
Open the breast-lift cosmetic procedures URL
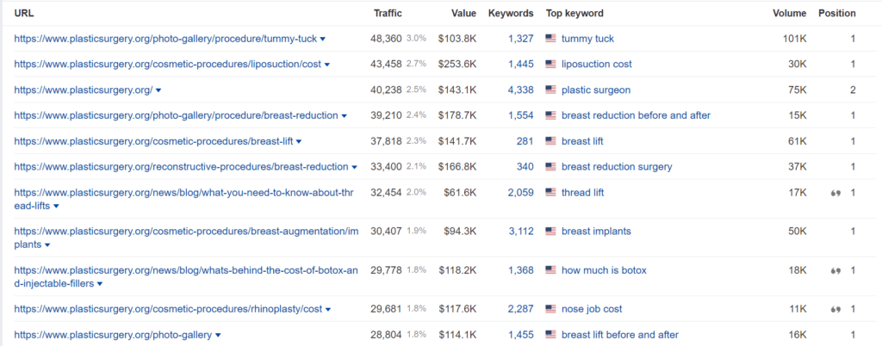[x=153, y=141]
